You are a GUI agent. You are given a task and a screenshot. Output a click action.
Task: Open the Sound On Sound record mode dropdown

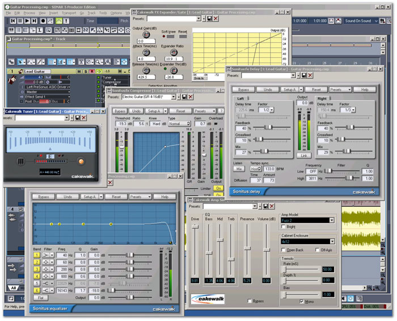click(x=376, y=21)
